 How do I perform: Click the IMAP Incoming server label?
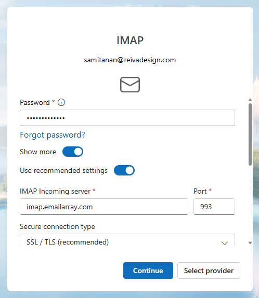[x=55, y=191]
